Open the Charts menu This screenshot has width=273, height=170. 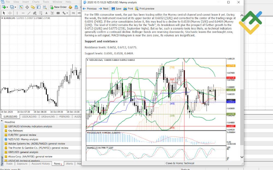[36, 2]
